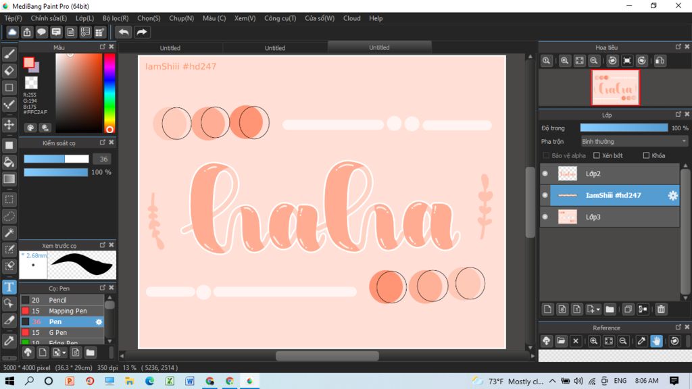692x389 pixels.
Task: Add a new raster layer
Action: 547,309
